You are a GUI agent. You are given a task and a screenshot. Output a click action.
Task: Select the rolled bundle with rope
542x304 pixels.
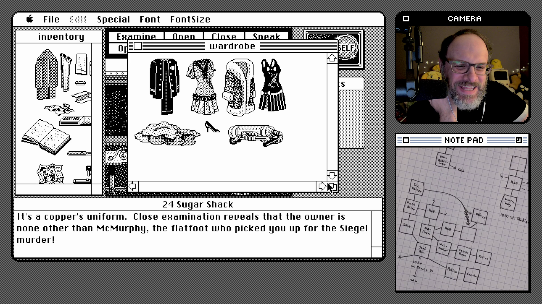point(255,135)
